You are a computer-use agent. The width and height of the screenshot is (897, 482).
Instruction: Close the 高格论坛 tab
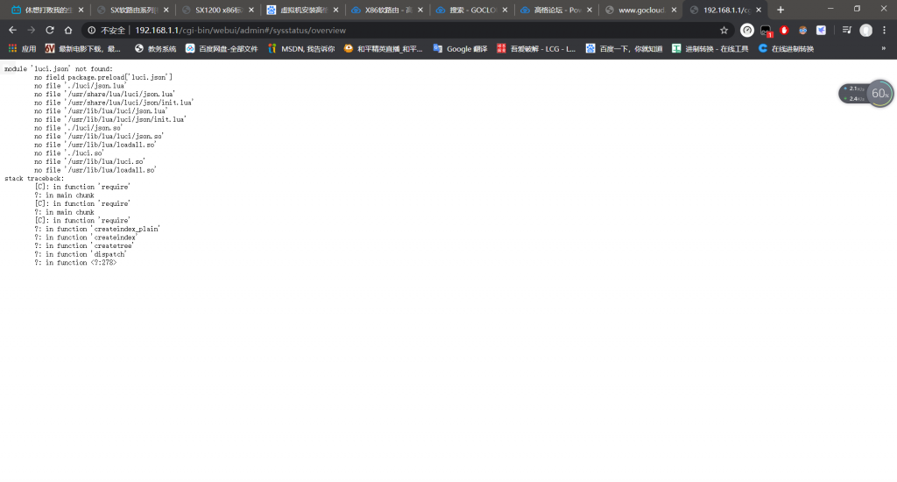[590, 10]
